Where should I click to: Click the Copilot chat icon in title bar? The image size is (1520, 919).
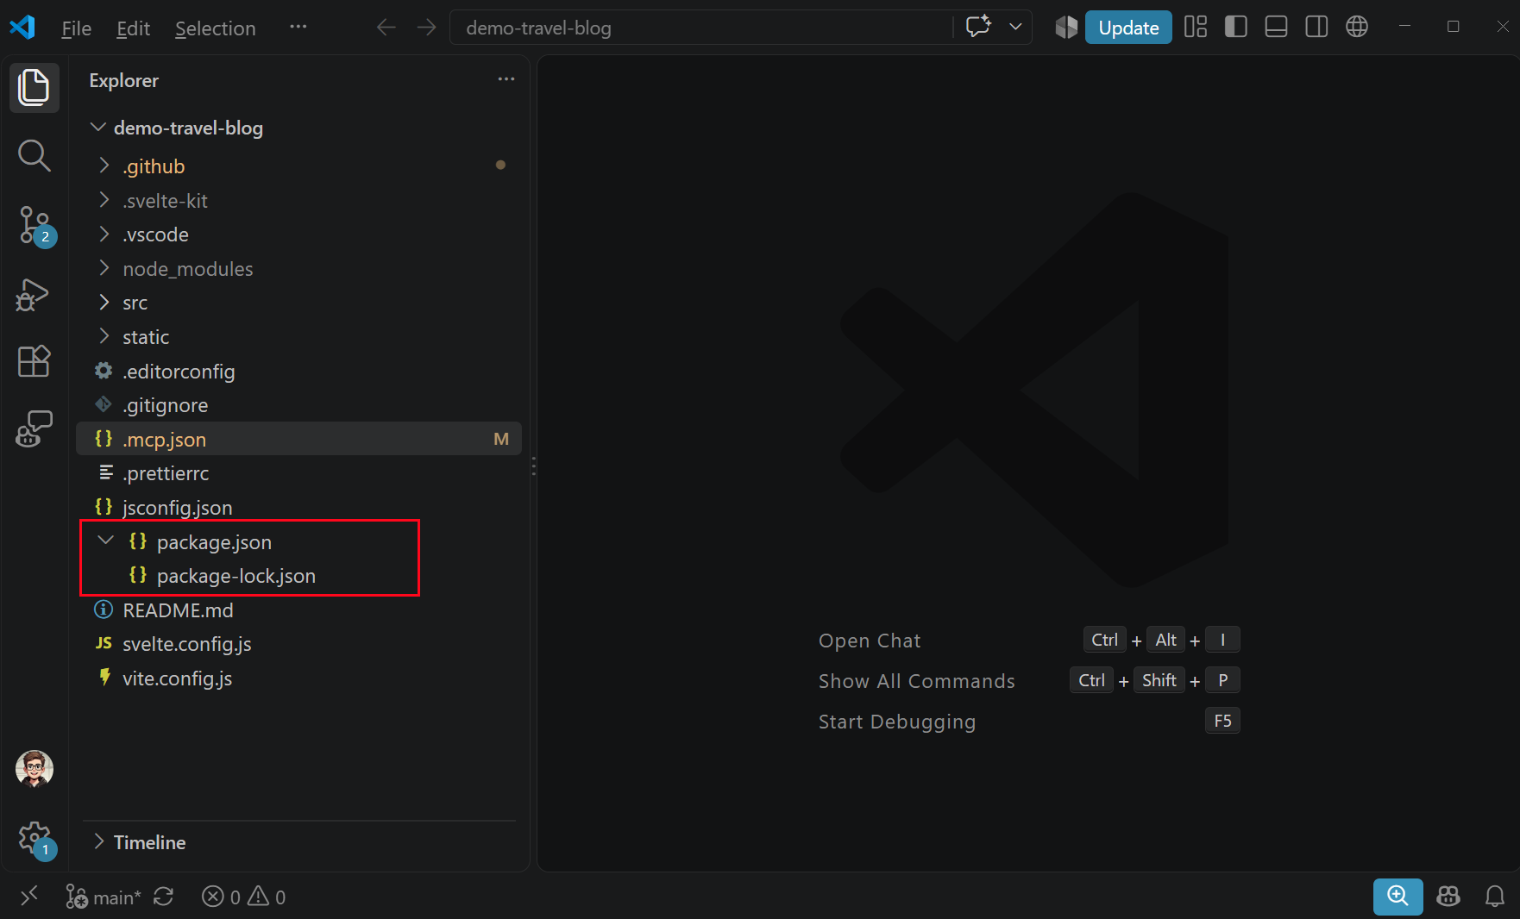(x=979, y=27)
